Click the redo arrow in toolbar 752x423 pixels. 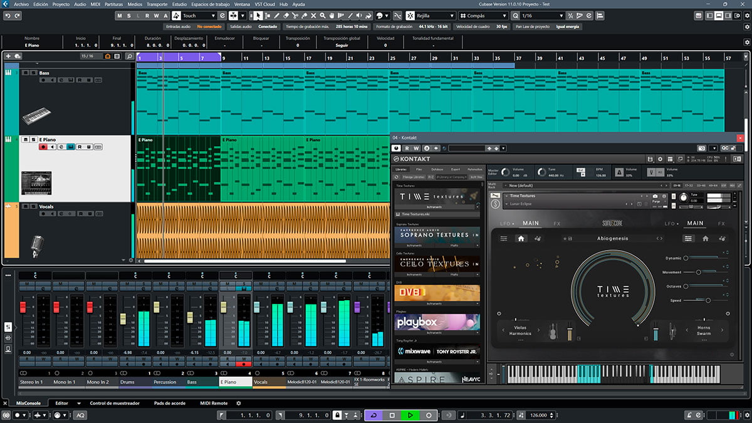pos(17,16)
